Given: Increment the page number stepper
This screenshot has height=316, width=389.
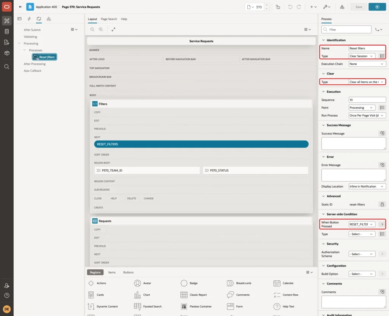Looking at the screenshot, I should (267, 5).
